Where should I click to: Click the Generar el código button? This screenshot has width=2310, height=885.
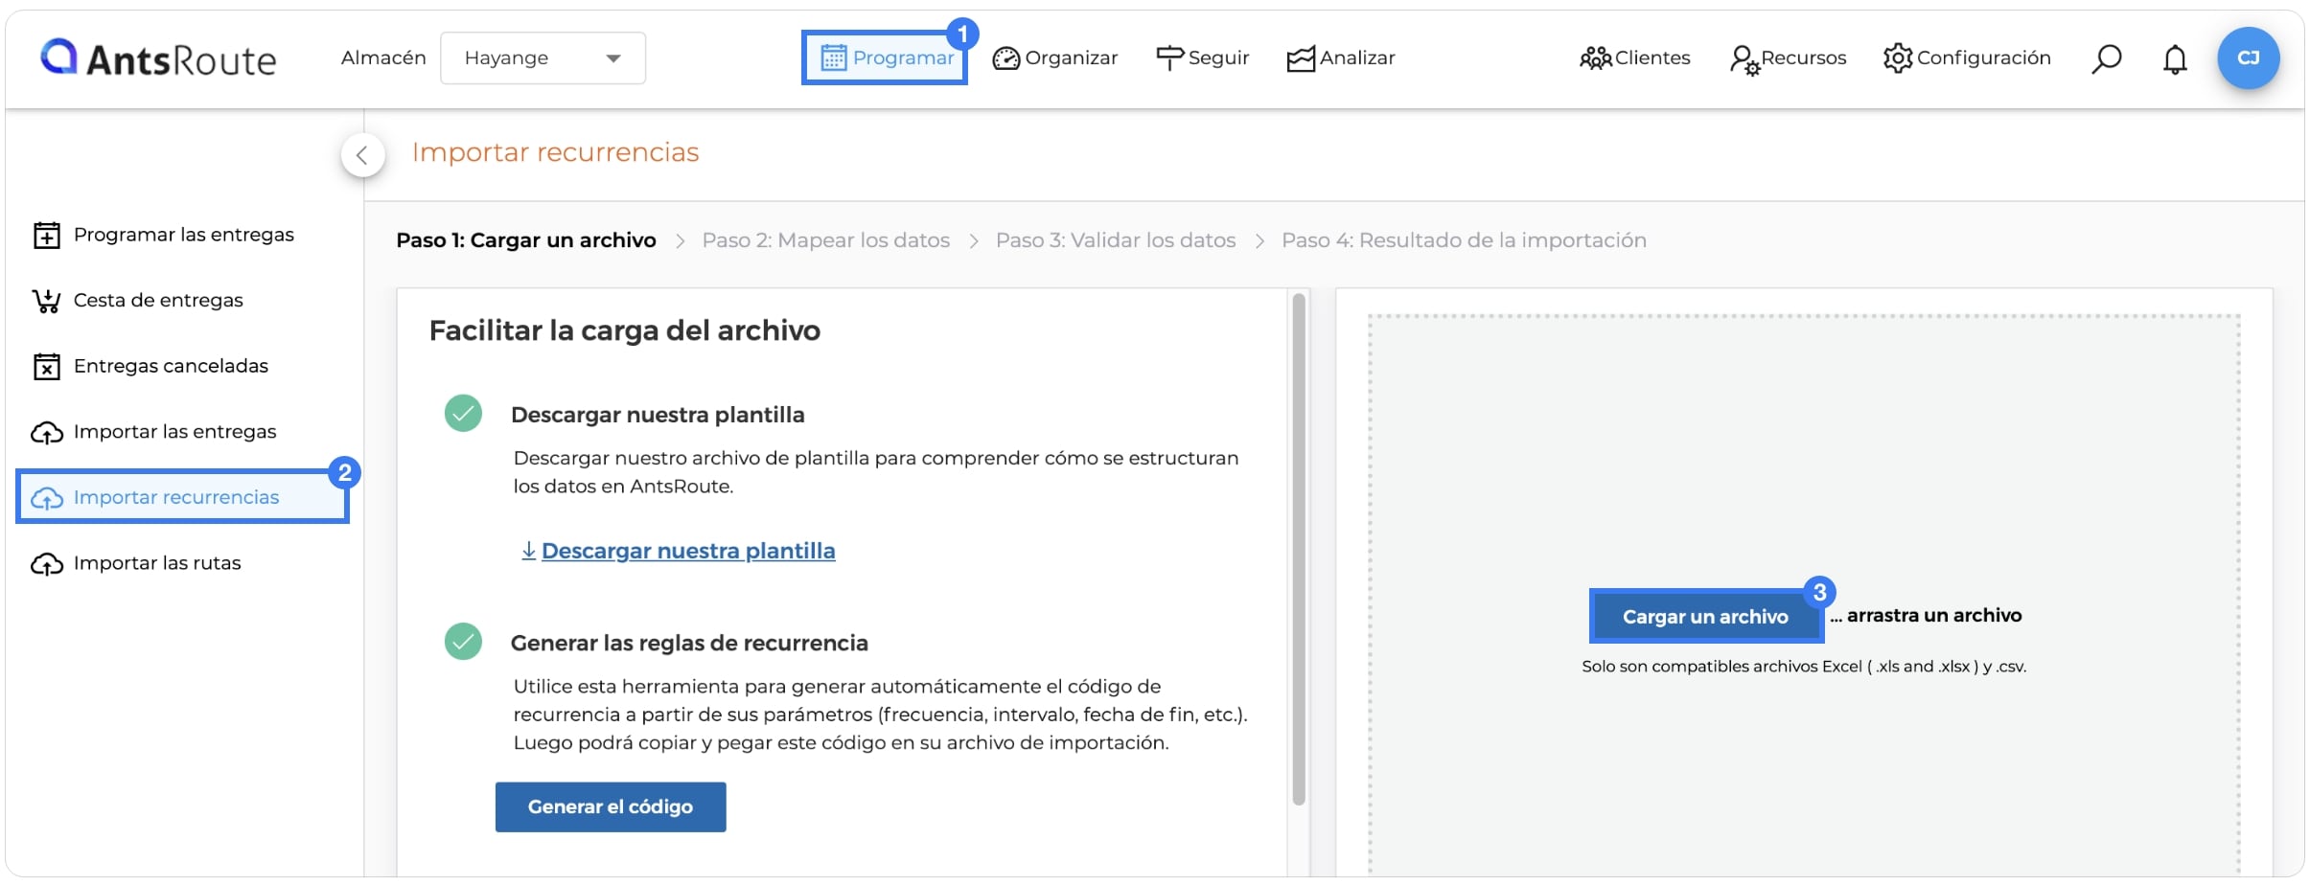(x=611, y=806)
